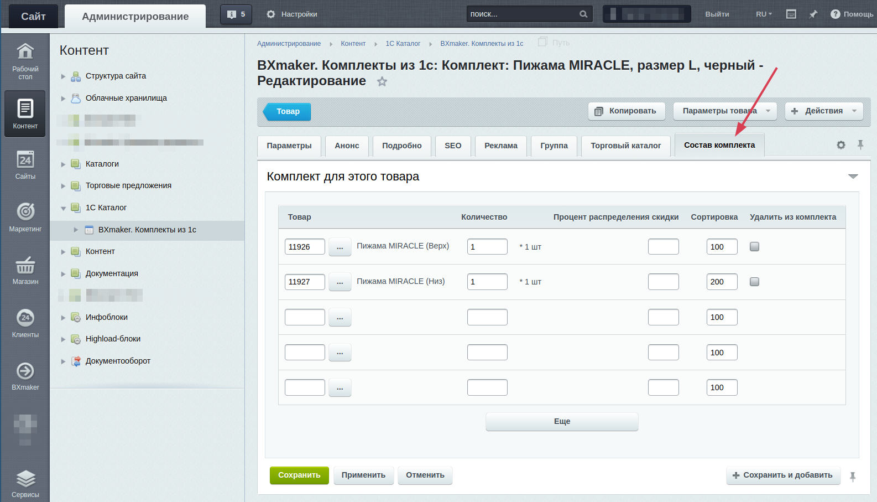Collapse the Комплект для этого товара section
This screenshot has width=877, height=502.
click(x=853, y=177)
